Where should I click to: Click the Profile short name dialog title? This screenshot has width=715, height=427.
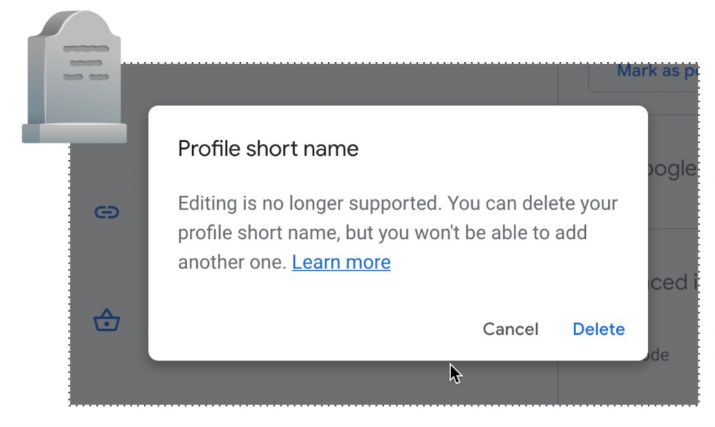(x=268, y=148)
